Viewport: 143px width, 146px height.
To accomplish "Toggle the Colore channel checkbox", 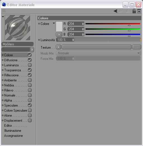I will pos(30,55).
